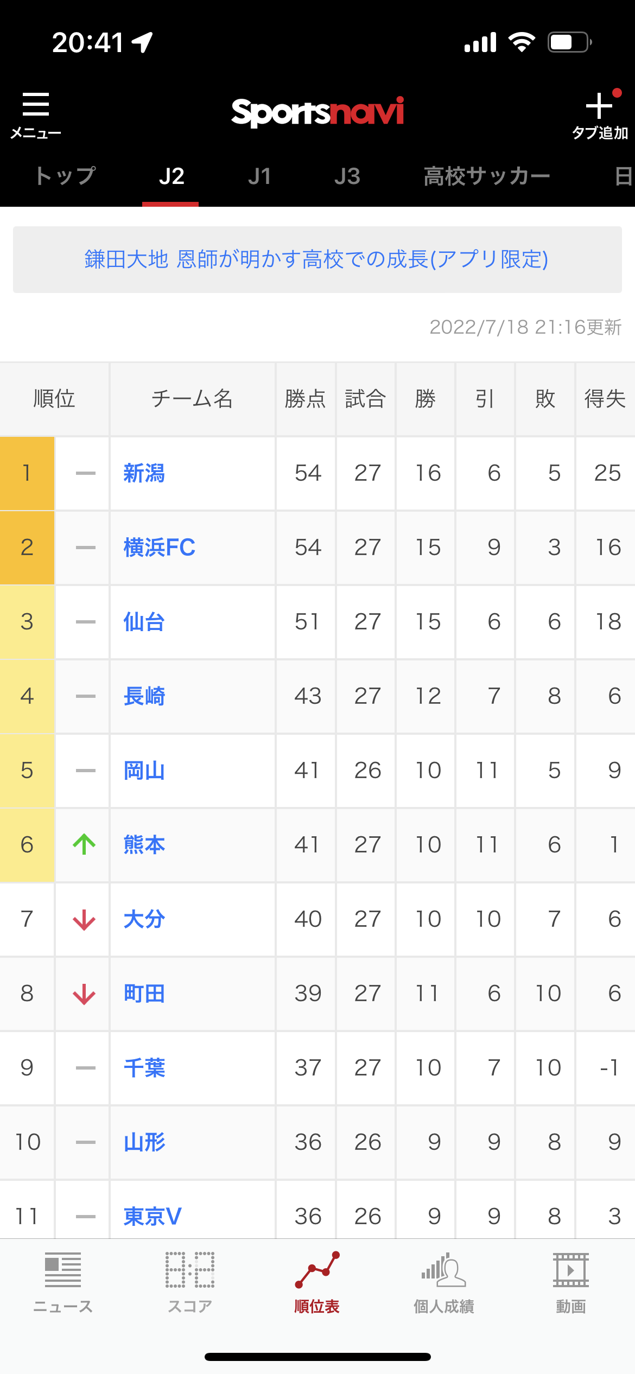Open the 横浜FC team link

[x=160, y=548]
